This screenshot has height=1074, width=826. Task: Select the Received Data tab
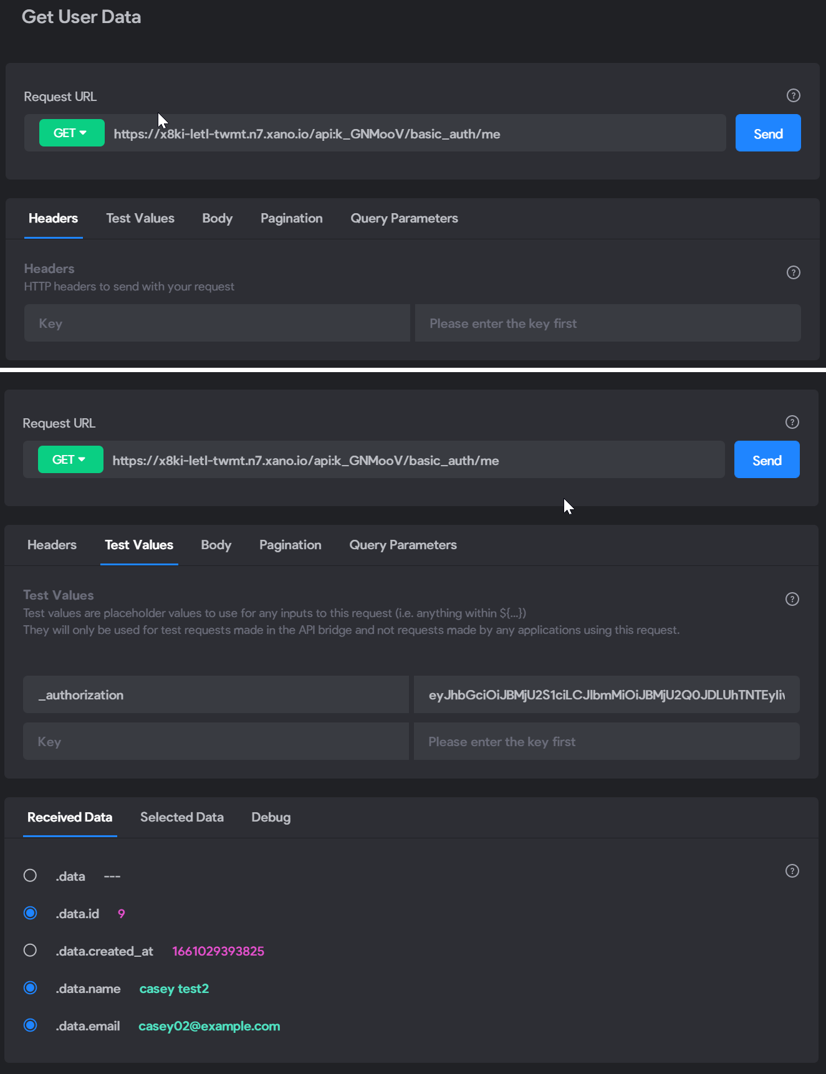pos(70,817)
